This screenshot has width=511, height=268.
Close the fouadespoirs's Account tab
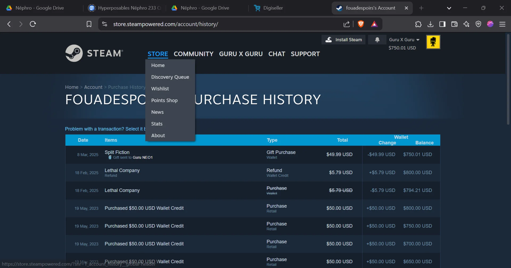pos(406,8)
